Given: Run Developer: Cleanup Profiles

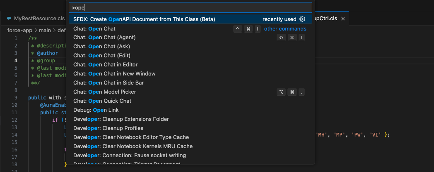Looking at the screenshot, I should click(190, 128).
